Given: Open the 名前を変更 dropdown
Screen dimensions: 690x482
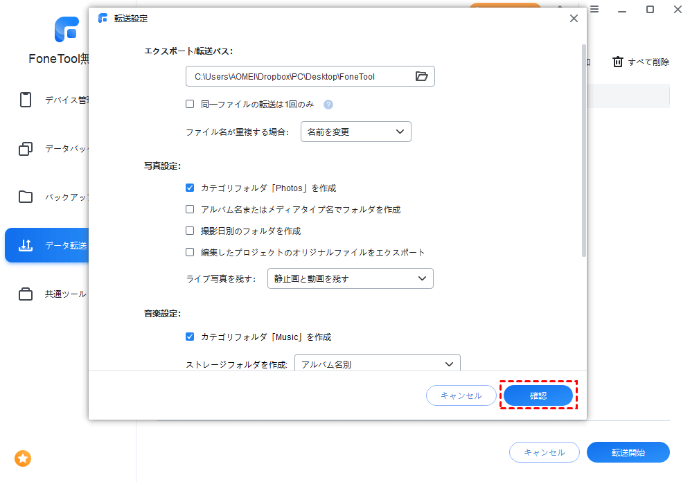Looking at the screenshot, I should pyautogui.click(x=355, y=132).
